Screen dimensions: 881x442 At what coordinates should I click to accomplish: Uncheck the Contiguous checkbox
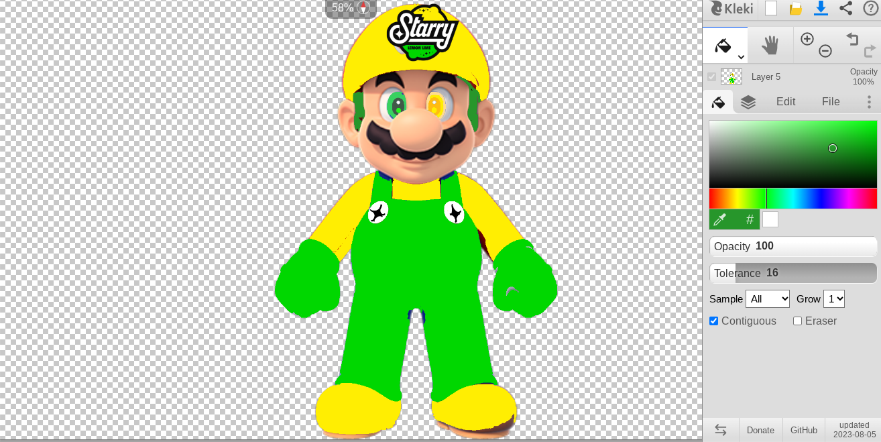(713, 321)
